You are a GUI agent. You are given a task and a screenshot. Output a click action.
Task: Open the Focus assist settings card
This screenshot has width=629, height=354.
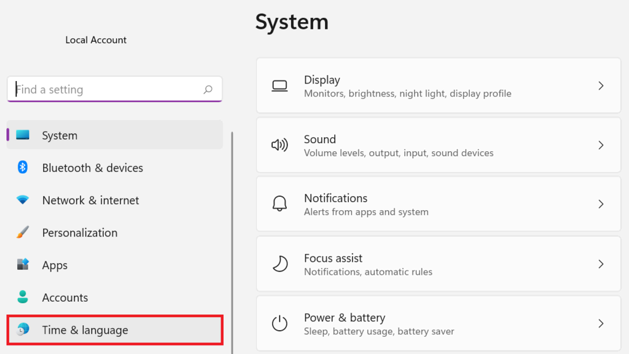click(438, 264)
